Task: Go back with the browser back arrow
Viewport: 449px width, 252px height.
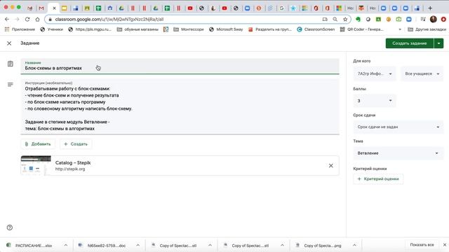Action: click(7, 19)
